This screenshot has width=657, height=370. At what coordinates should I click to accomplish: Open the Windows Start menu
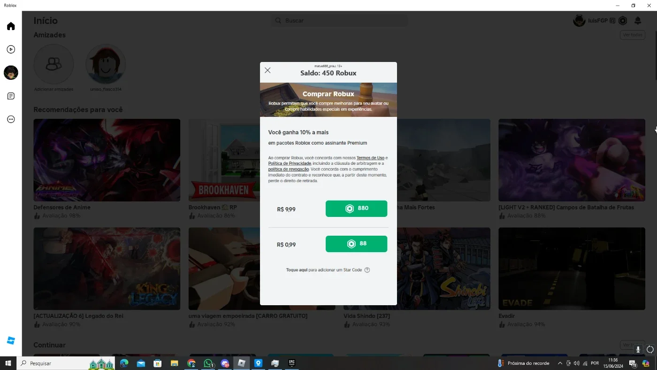[x=8, y=363]
